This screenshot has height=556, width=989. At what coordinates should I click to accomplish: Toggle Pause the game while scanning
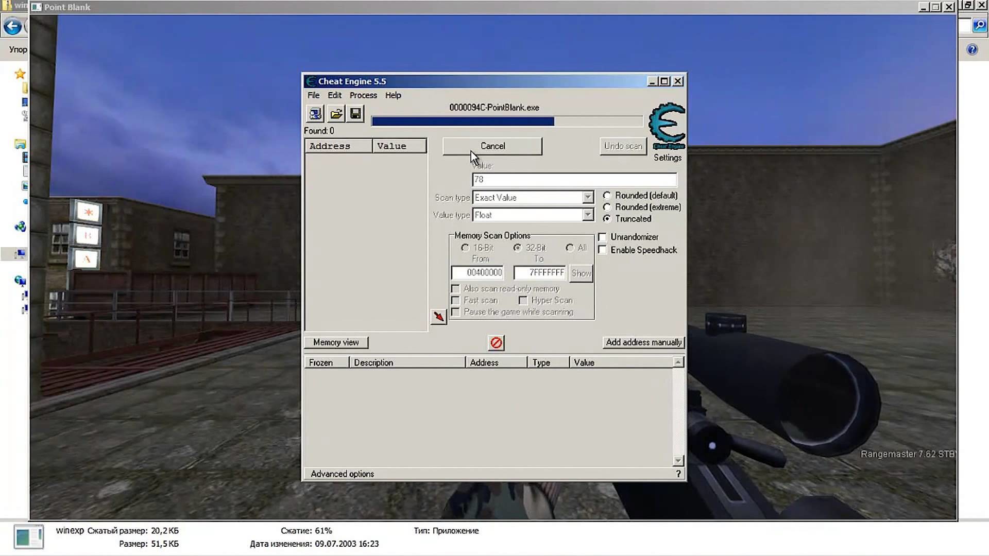pos(455,312)
